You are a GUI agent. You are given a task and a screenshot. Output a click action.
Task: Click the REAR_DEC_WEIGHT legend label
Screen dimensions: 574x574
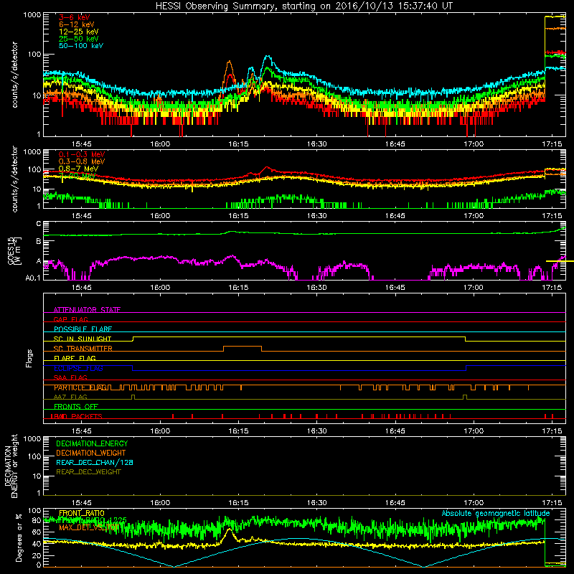point(88,472)
